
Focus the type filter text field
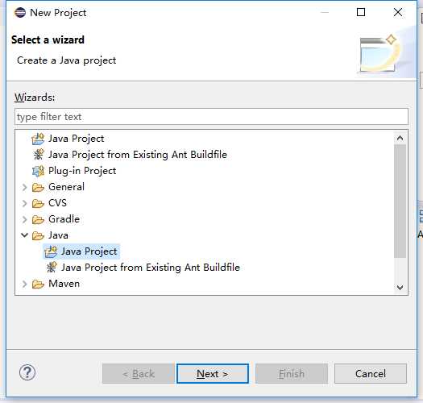[211, 117]
